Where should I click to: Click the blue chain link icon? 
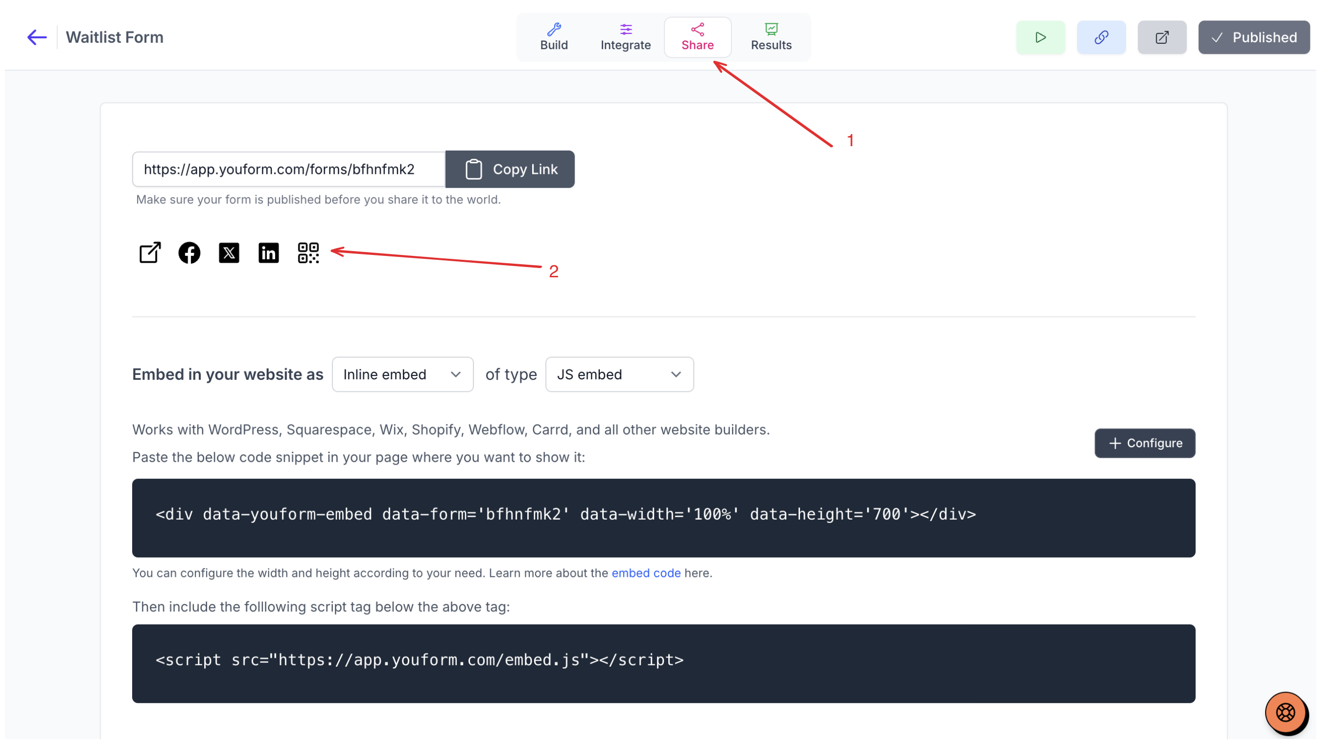(x=1101, y=37)
